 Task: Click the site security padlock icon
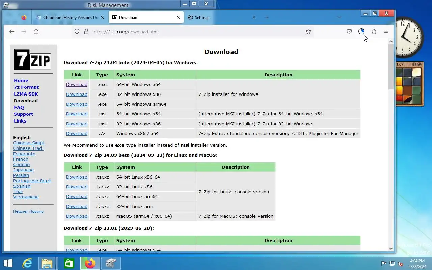click(x=86, y=31)
